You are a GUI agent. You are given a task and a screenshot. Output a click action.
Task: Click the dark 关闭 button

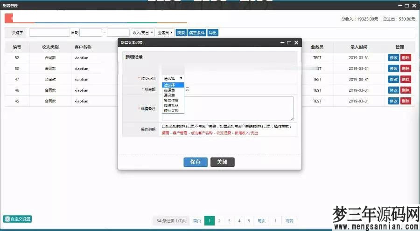[222, 162]
